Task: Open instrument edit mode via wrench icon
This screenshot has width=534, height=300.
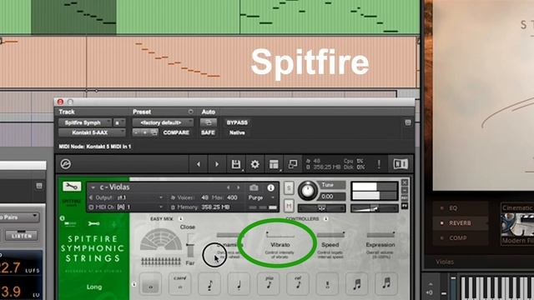Action: point(72,186)
